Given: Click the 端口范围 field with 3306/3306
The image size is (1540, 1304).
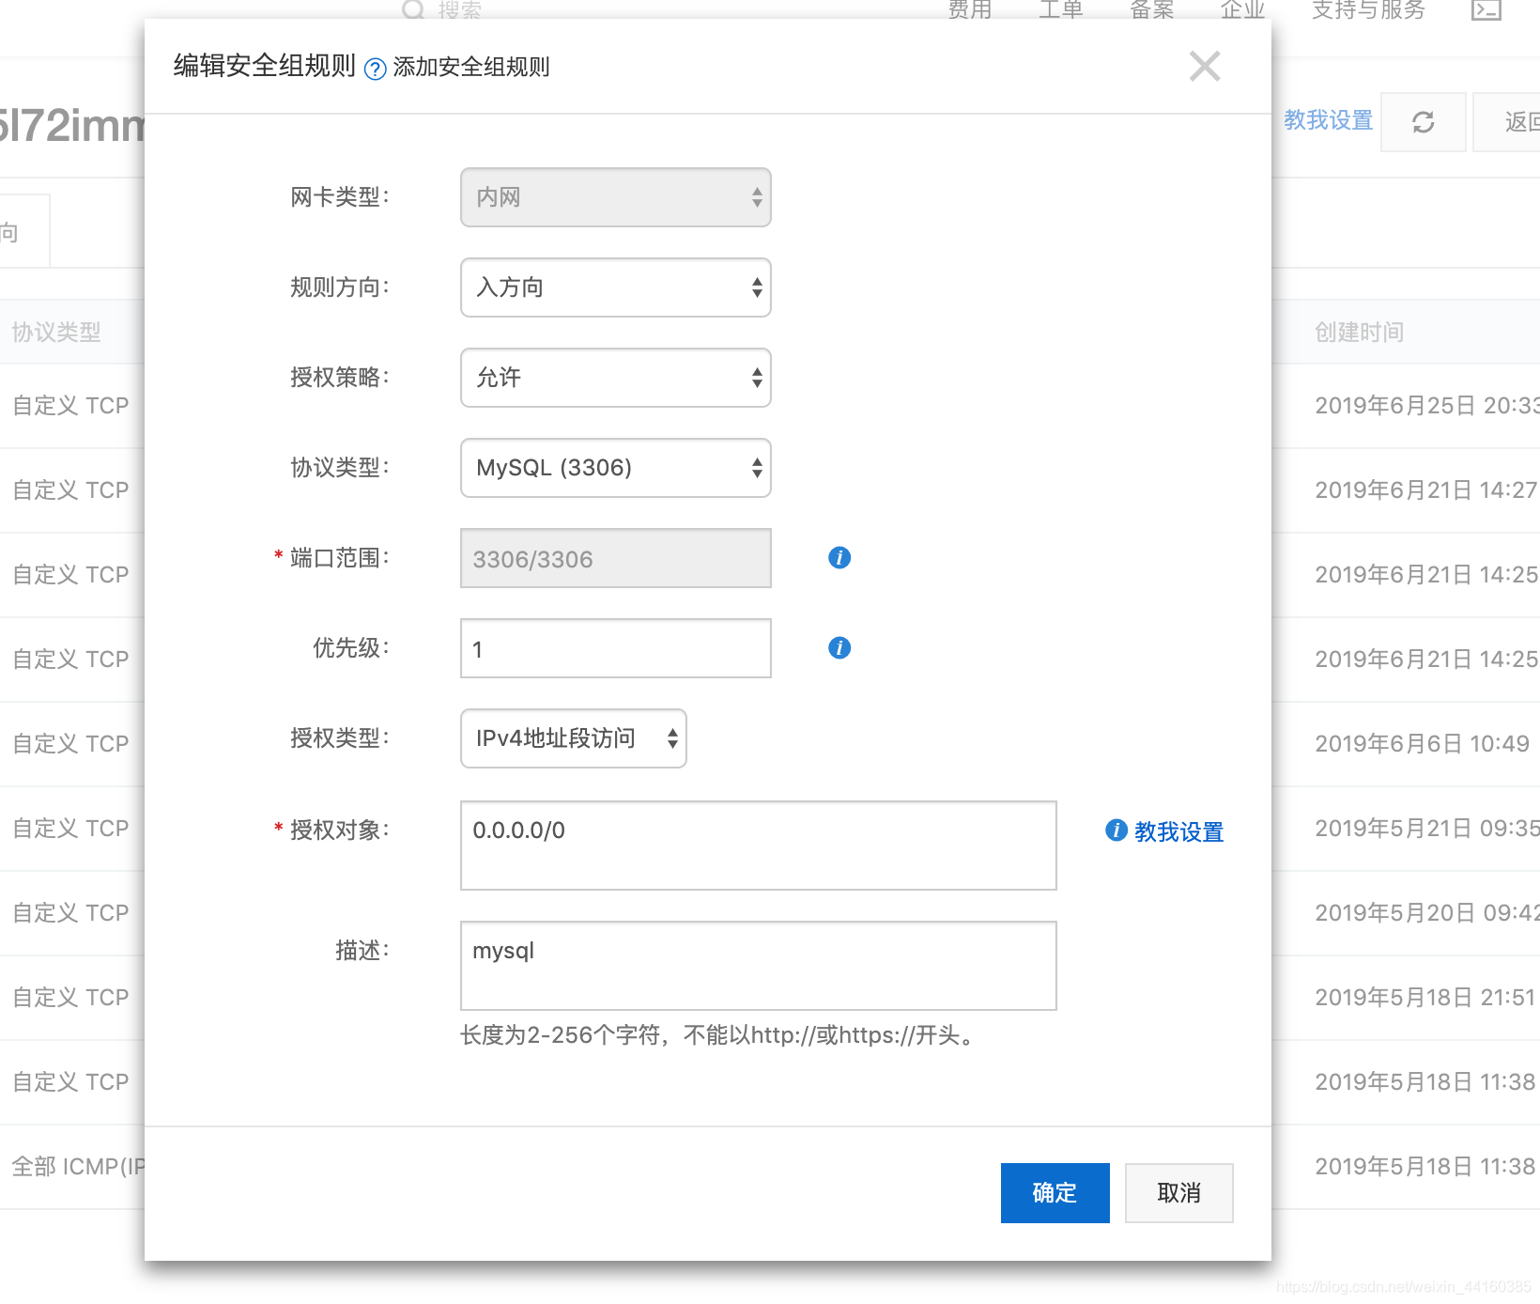Looking at the screenshot, I should (x=616, y=558).
